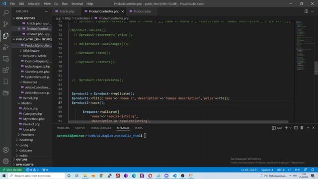Close the ProductController.php tab

click(x=123, y=11)
